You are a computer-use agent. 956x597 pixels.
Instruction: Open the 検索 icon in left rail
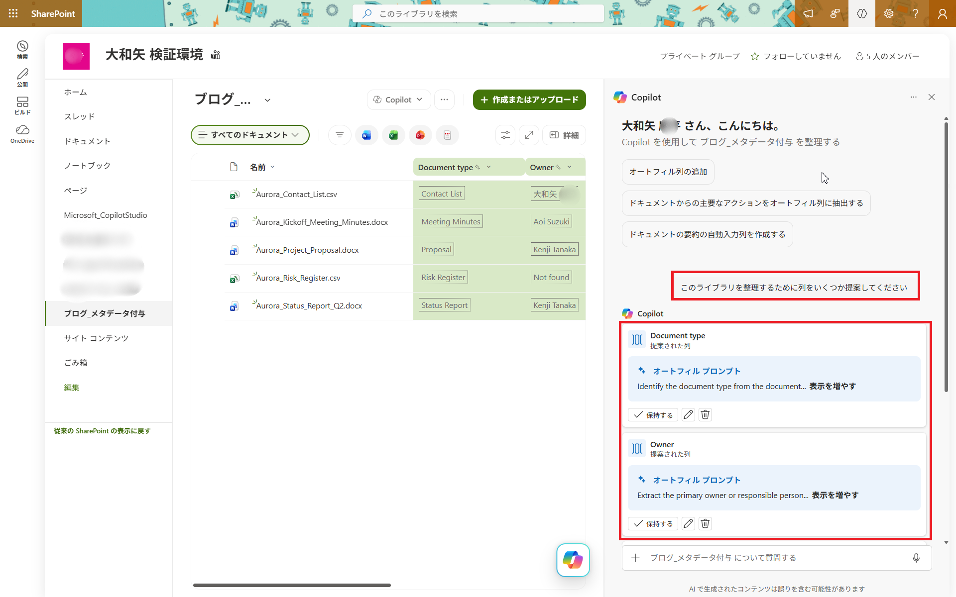click(x=22, y=50)
